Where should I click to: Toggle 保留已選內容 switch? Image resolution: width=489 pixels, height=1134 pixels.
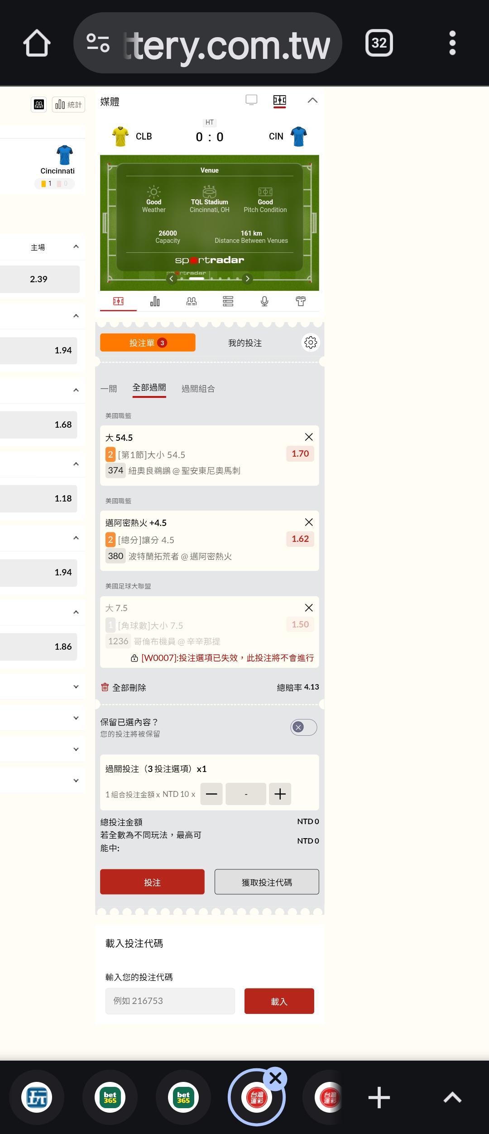(x=304, y=727)
